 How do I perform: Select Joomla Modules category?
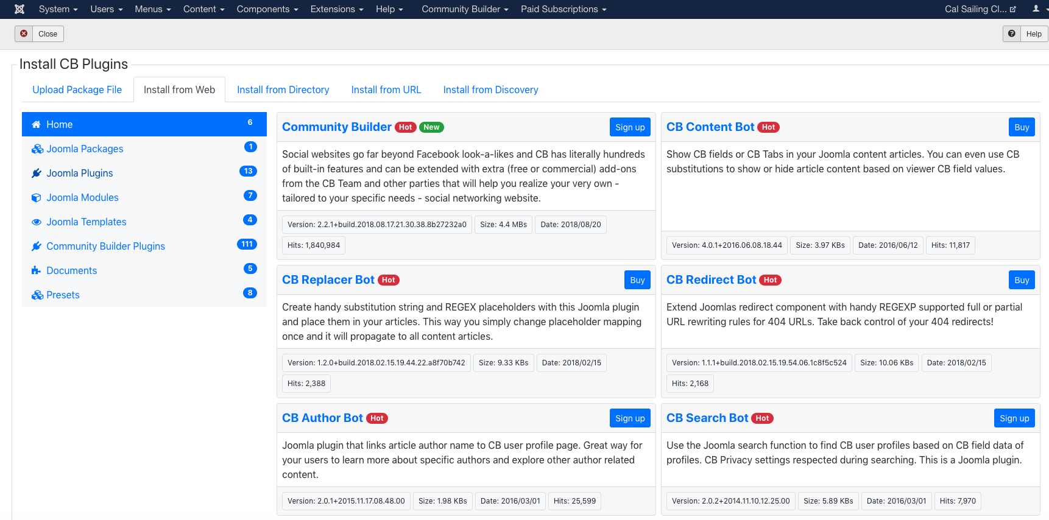pos(144,197)
